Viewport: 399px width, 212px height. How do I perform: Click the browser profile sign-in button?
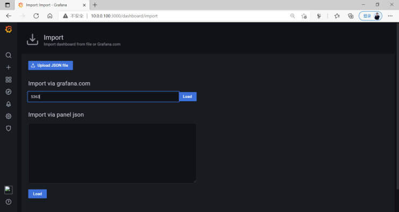(370, 16)
